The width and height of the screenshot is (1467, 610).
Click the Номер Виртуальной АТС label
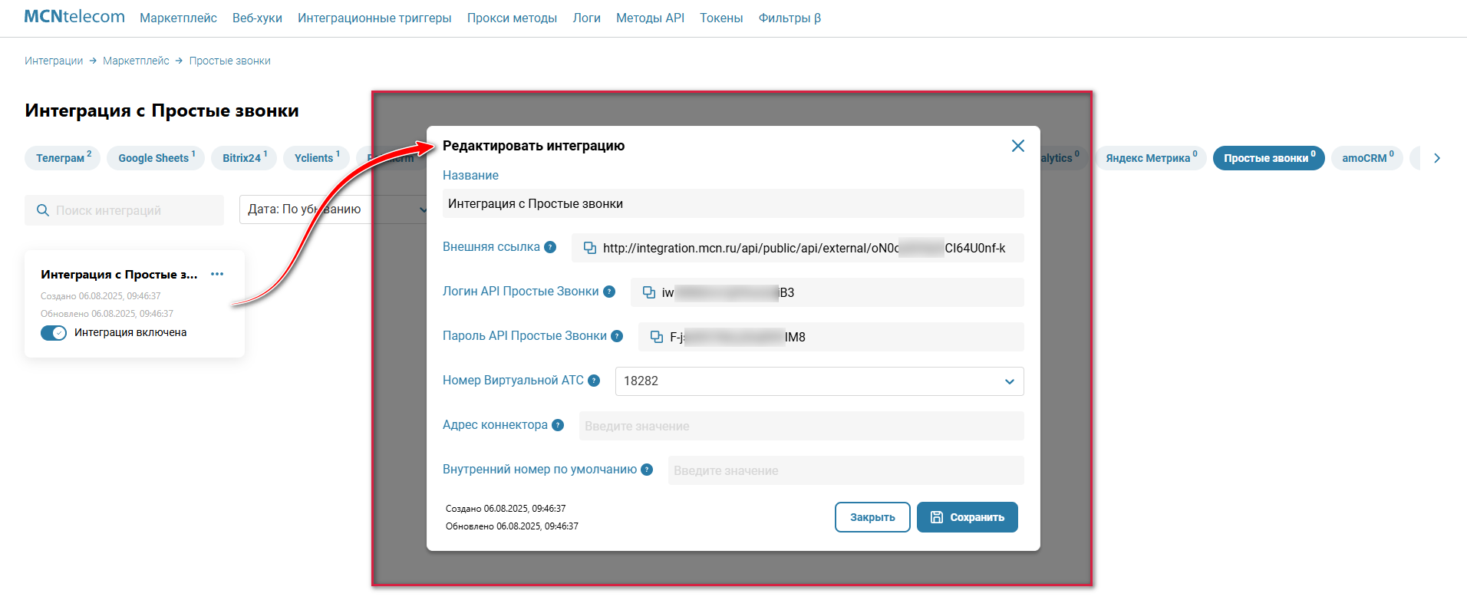point(513,381)
